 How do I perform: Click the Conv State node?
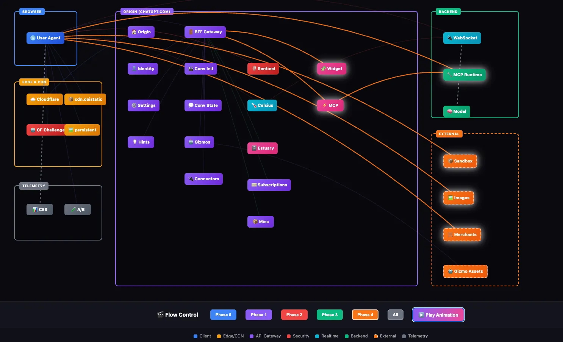point(203,105)
